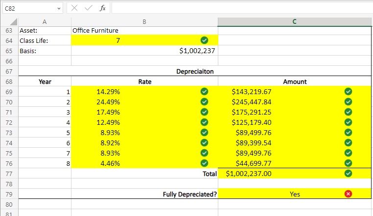Select the rate 8.92% cell
373x216 pixels.
144,143
